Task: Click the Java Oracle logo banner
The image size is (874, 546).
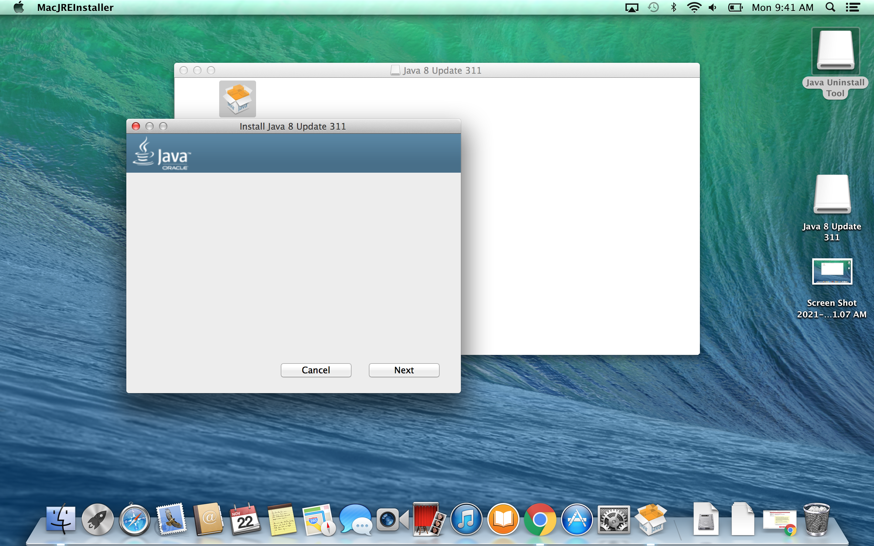Action: [162, 154]
